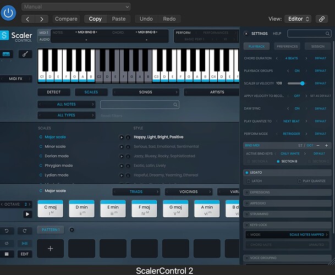335x275 pixels.
Task: Click the C maj chord pad
Action: point(50,210)
